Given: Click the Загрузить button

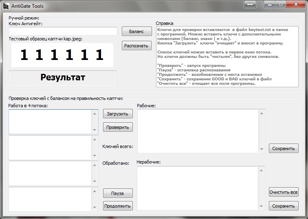Looking at the screenshot, I should click(118, 114).
